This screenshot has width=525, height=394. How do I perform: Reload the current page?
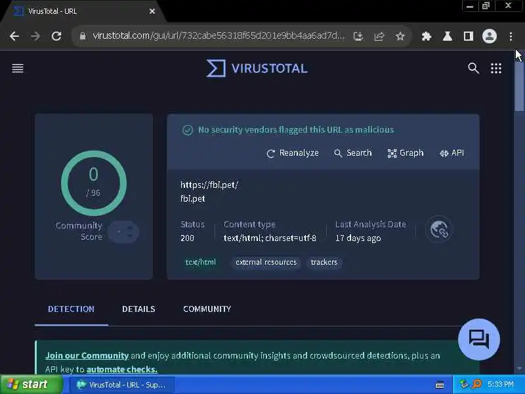tap(56, 36)
